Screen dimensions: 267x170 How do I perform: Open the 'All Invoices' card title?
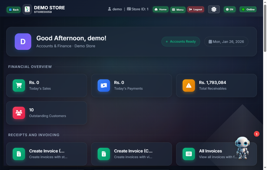(x=210, y=151)
